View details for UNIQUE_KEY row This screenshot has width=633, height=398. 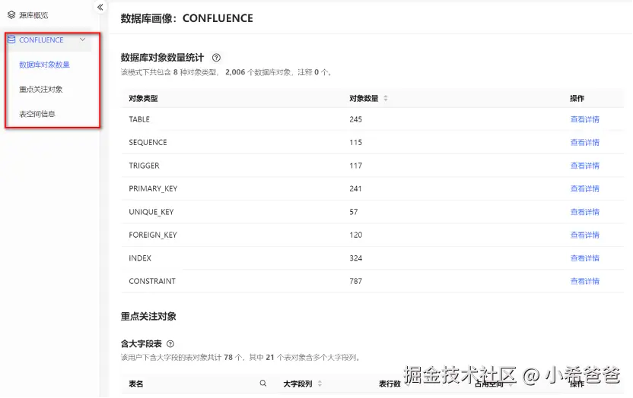coord(584,212)
